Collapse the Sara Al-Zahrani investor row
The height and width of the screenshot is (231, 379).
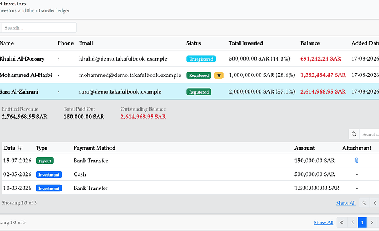[x=189, y=91]
